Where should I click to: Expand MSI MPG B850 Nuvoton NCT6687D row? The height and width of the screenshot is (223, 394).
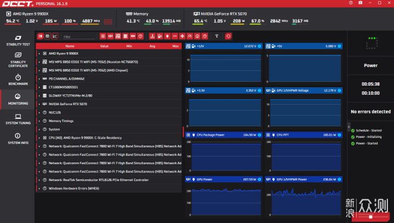[x=39, y=62]
